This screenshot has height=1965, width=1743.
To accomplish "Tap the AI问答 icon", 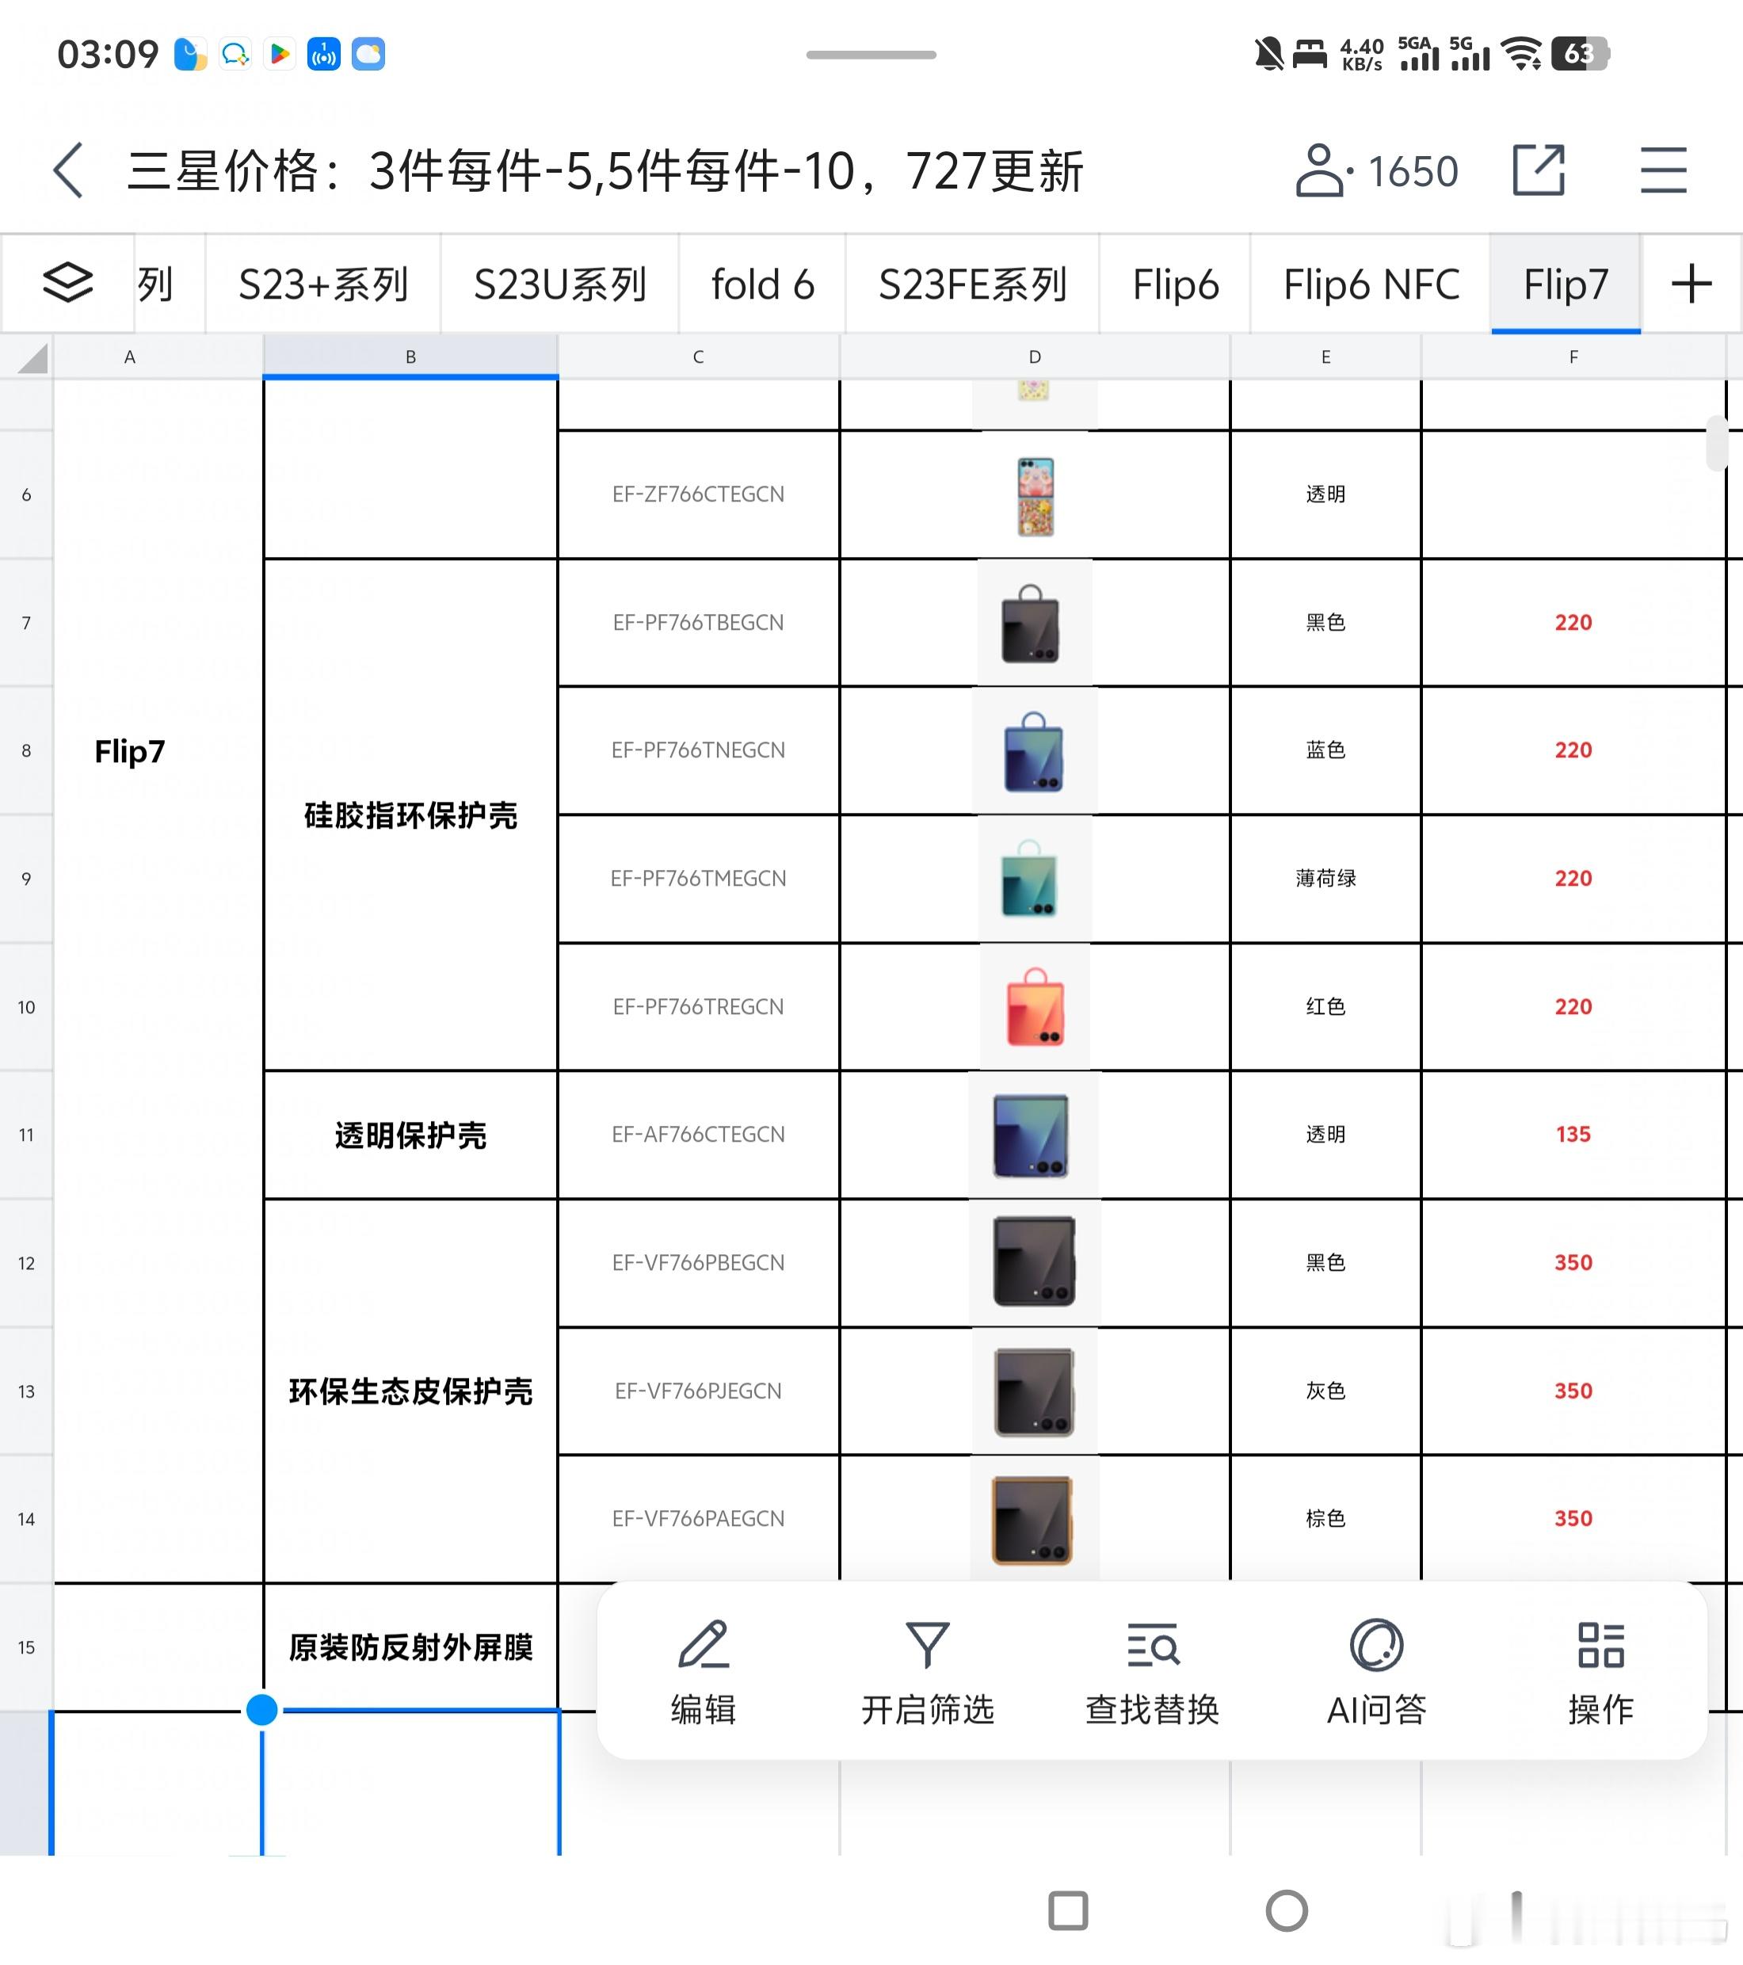I will 1377,1645.
